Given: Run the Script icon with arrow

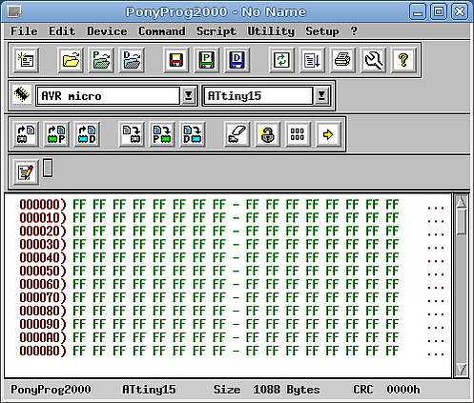Looking at the screenshot, I should (x=312, y=60).
